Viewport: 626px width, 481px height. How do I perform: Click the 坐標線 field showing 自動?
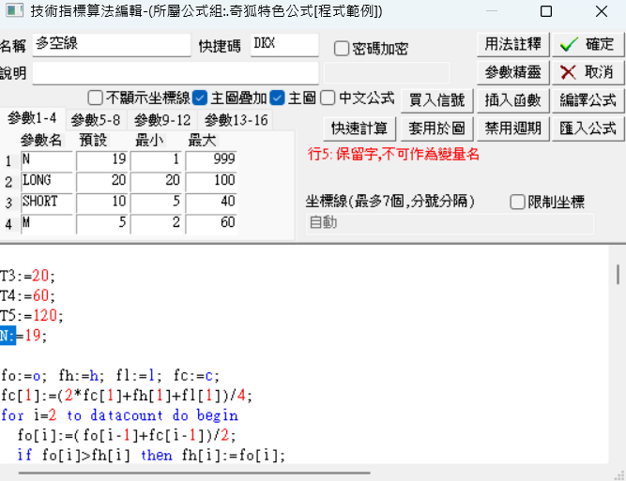450,222
